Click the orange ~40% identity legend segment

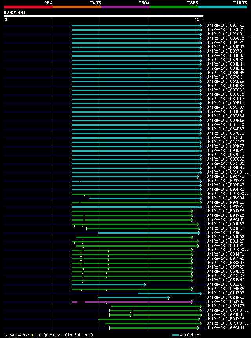click(x=77, y=7)
